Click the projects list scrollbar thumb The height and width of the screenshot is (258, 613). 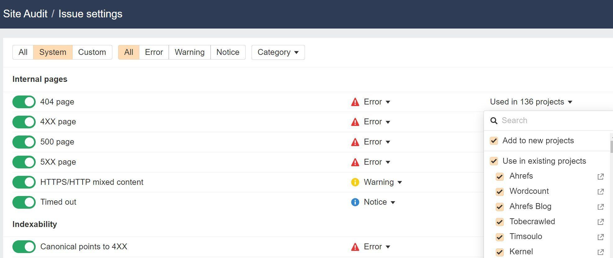pos(611,147)
